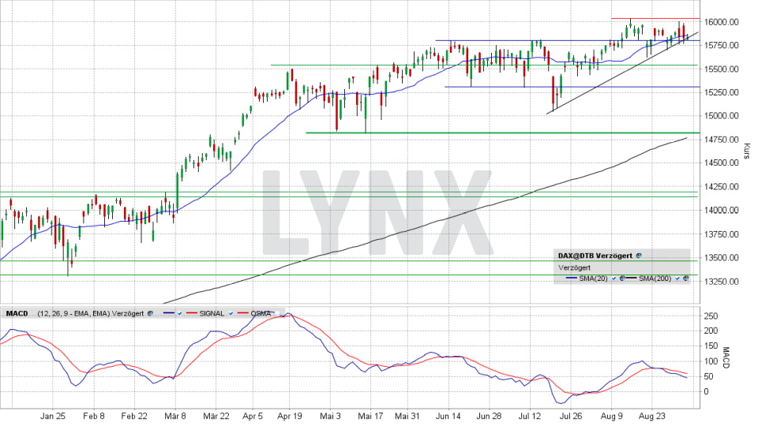Click the red SIGNAL line swatch
Viewport: 758px width, 426px height.
tap(192, 313)
